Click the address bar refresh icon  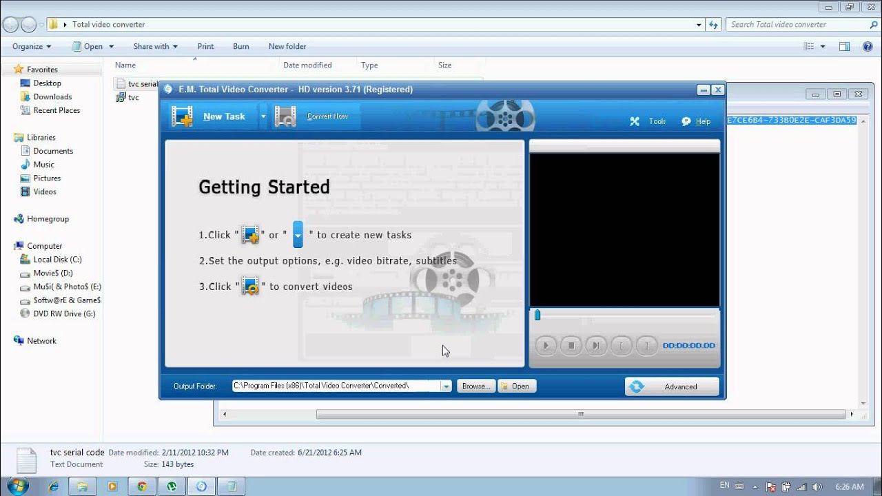(x=713, y=24)
